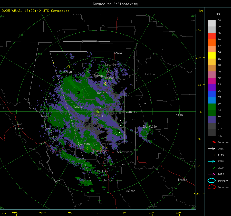Click the Innisfail city label
The width and height of the screenshot is (231, 216).
(103, 93)
